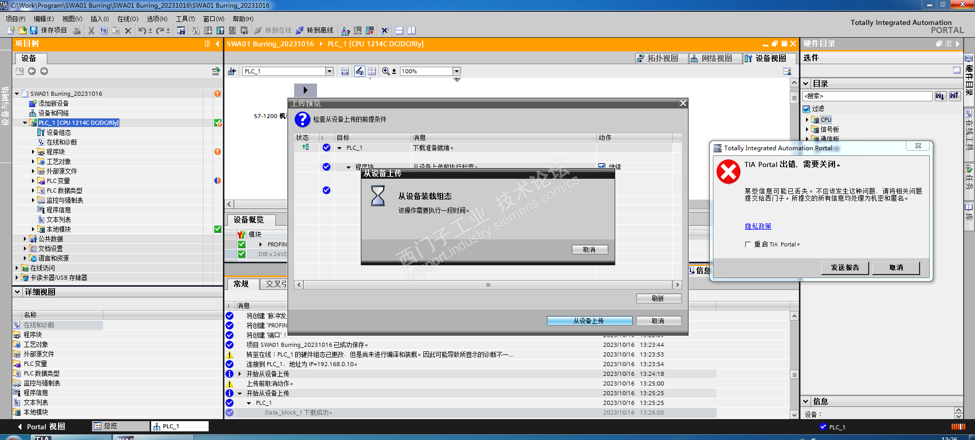Switch to Portal 视图 at bottom left
975x440 pixels.
click(41, 427)
